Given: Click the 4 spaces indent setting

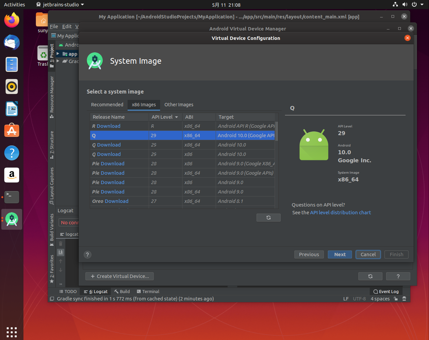Looking at the screenshot, I should click(x=380, y=299).
